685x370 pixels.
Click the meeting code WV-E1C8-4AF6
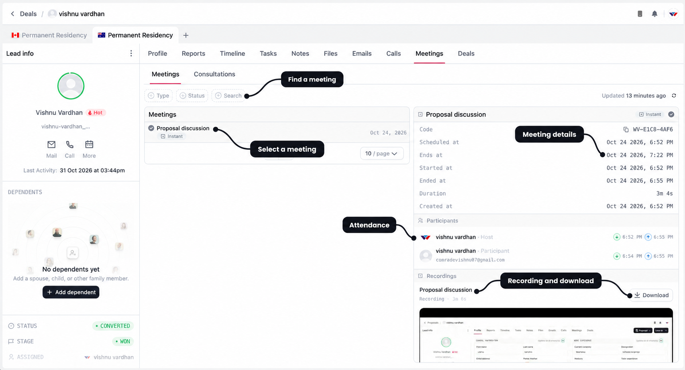[x=653, y=129]
